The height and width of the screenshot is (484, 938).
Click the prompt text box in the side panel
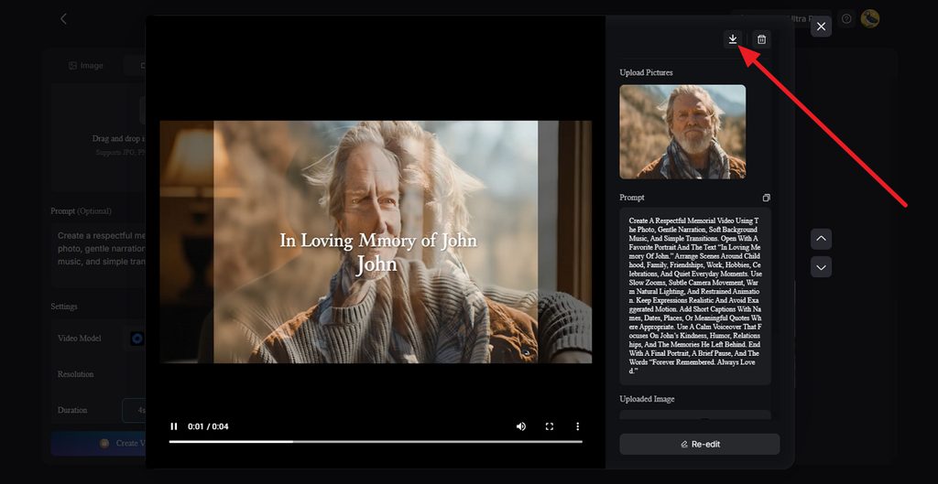coord(695,296)
